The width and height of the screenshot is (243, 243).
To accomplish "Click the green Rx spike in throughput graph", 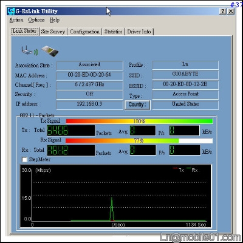I will tap(112, 208).
